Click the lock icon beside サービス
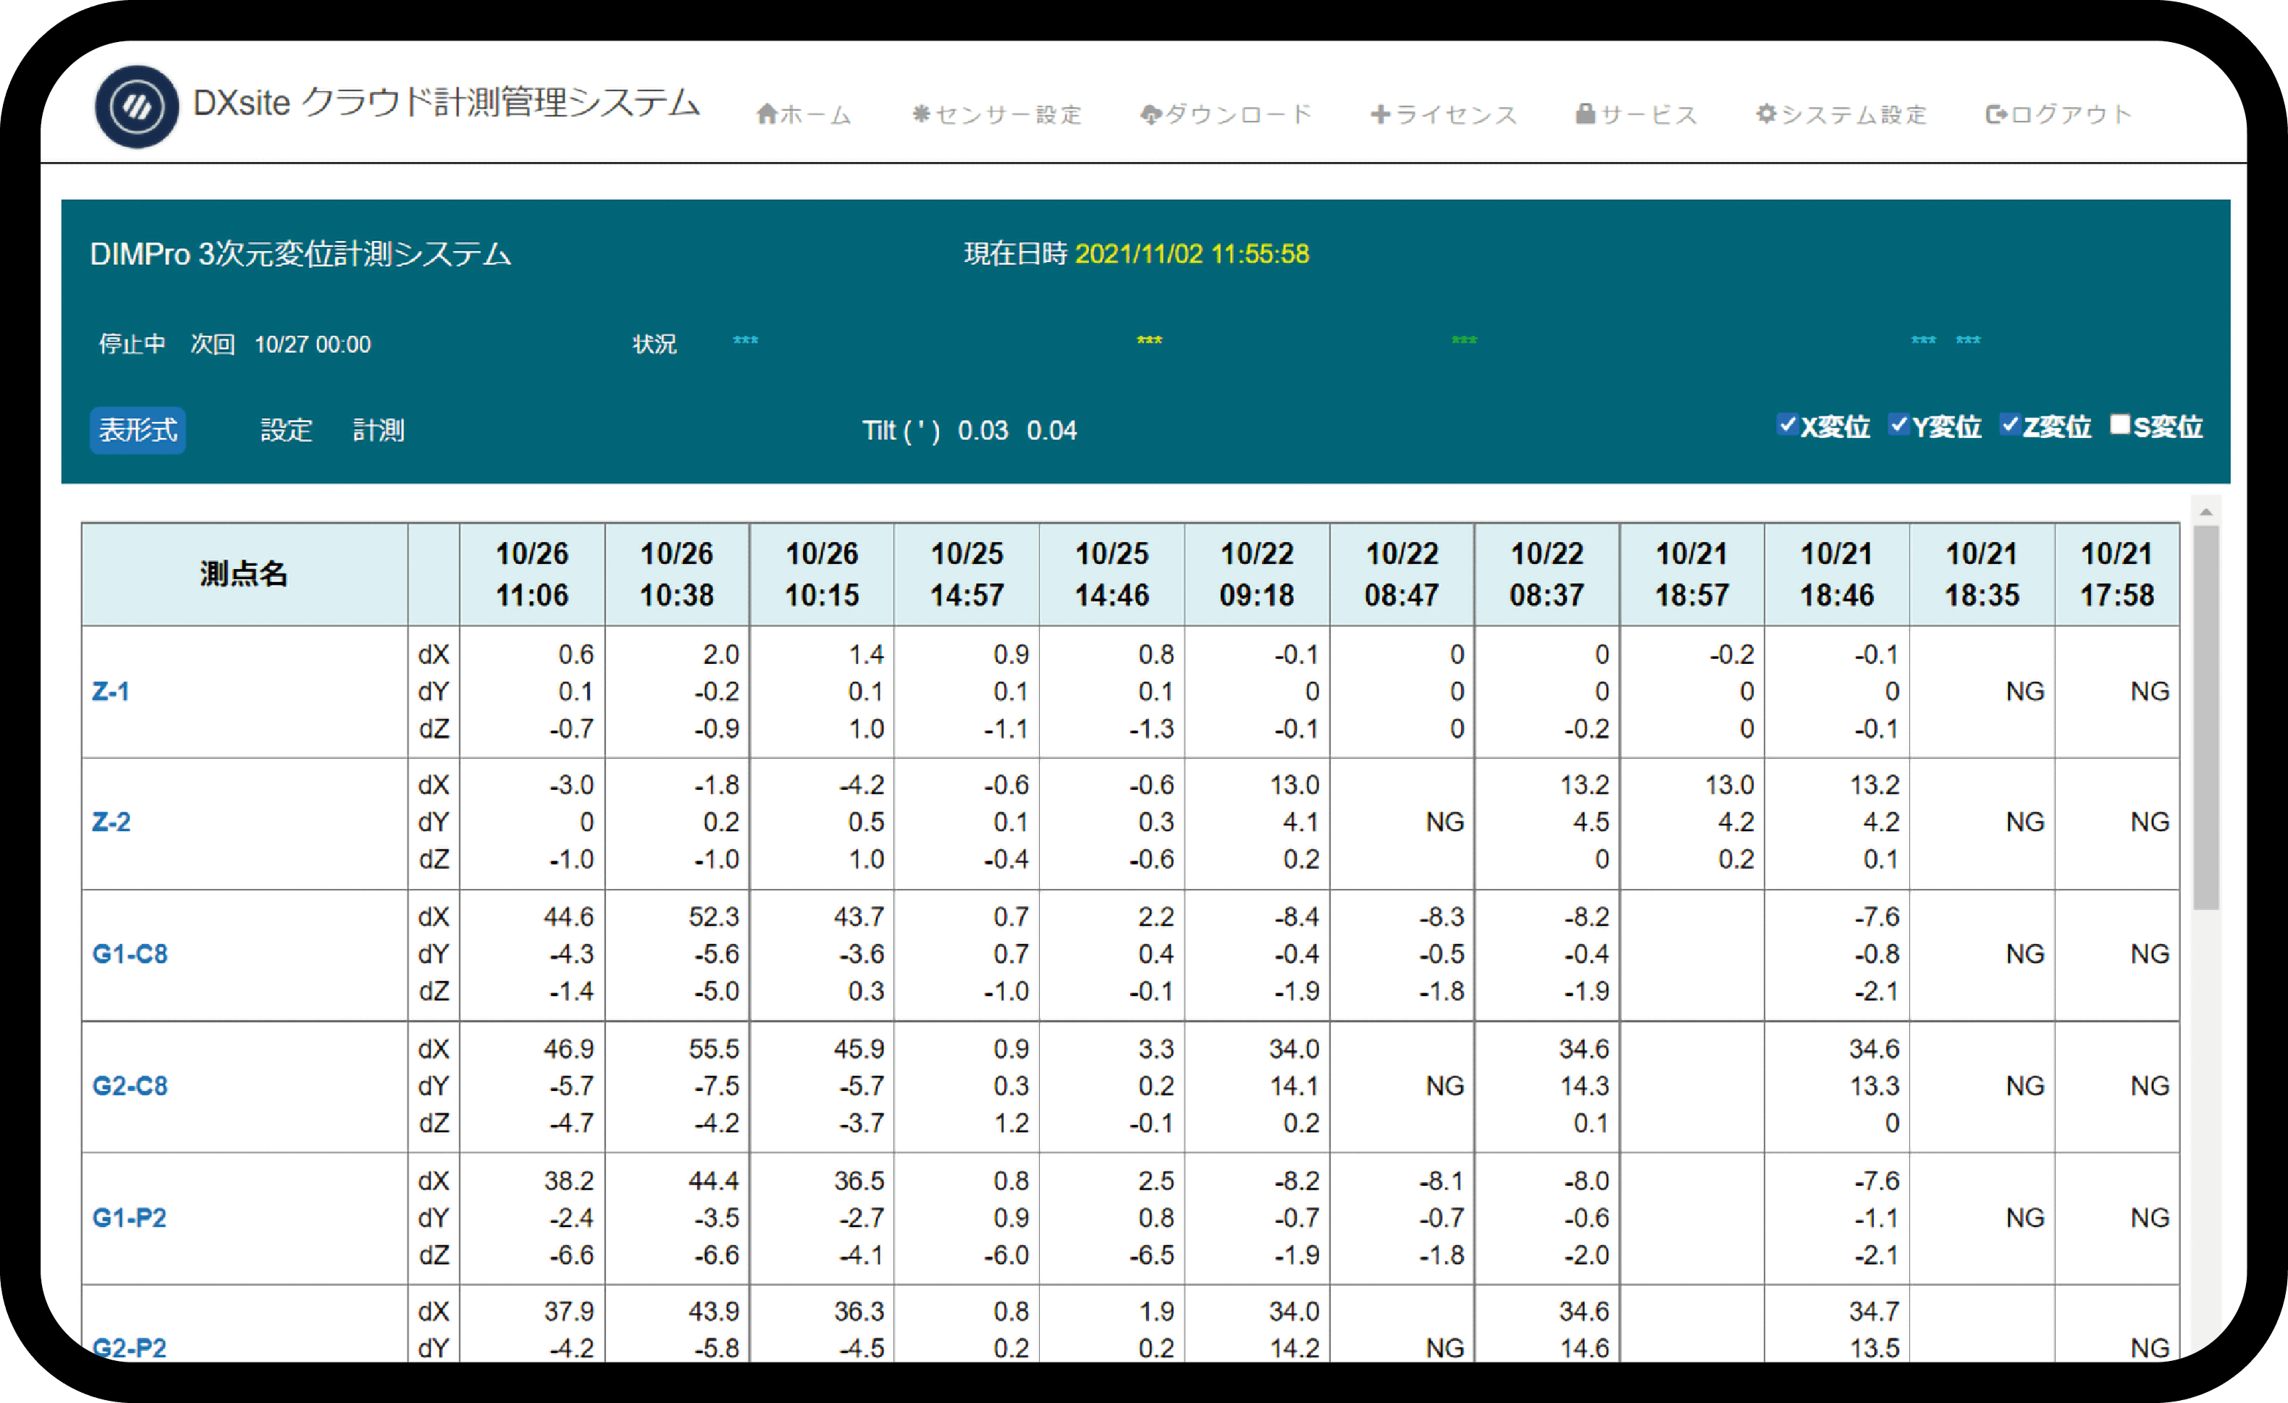Screen dimensions: 2288x1403 pos(1585,114)
